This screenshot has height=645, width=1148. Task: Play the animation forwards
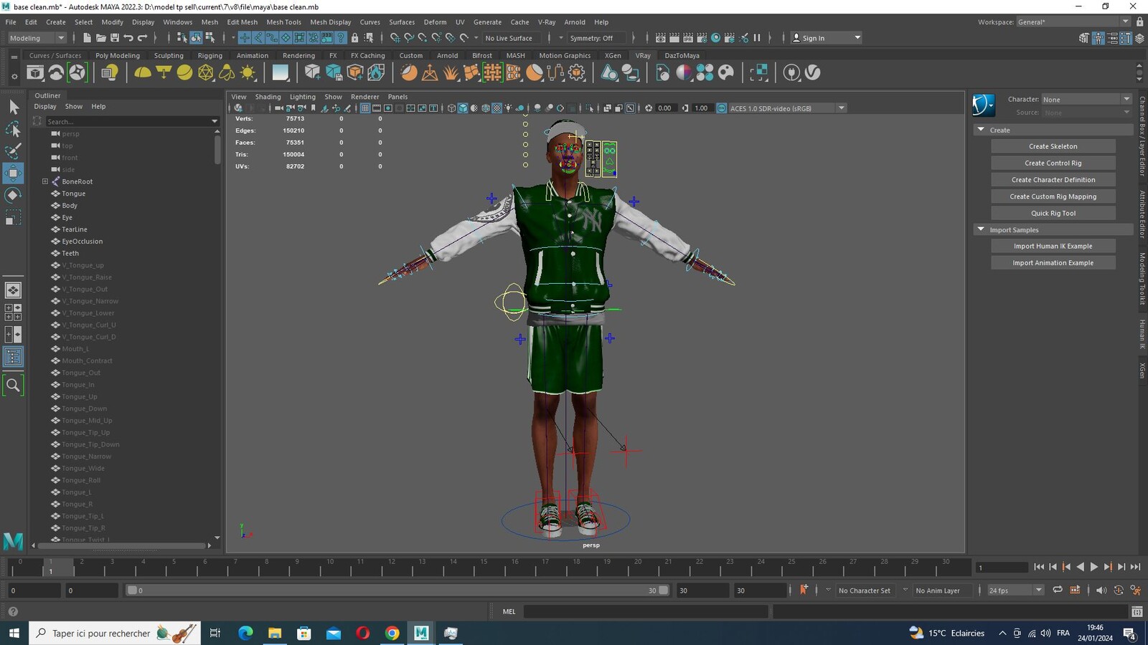[x=1093, y=567]
